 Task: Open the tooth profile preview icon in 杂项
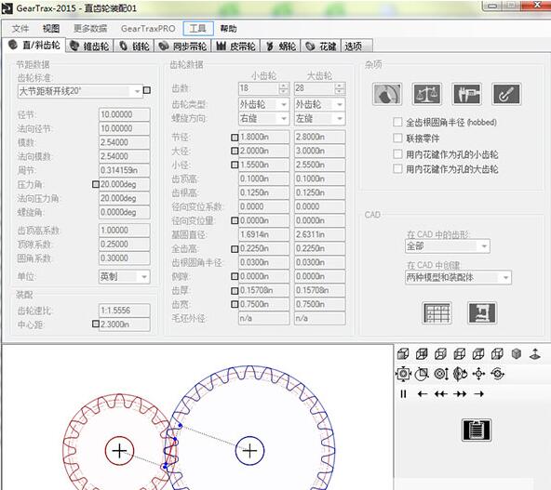(387, 94)
